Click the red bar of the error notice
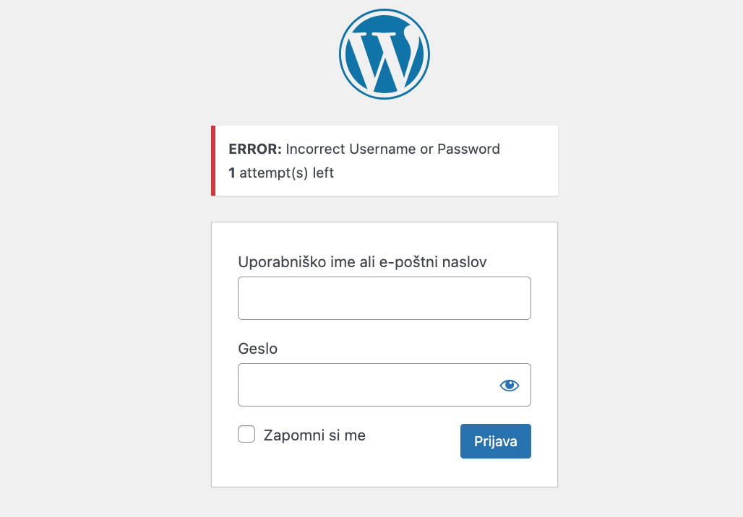This screenshot has height=517, width=743. click(x=213, y=160)
